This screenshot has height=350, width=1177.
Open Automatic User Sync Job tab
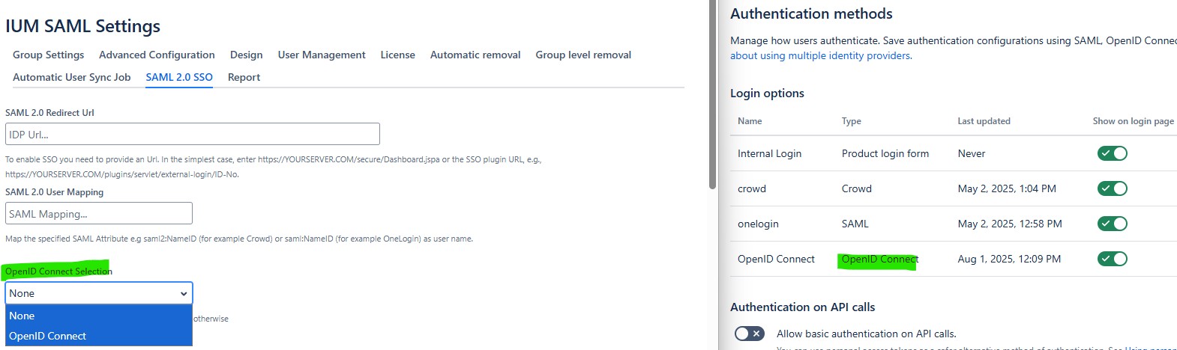click(x=72, y=77)
